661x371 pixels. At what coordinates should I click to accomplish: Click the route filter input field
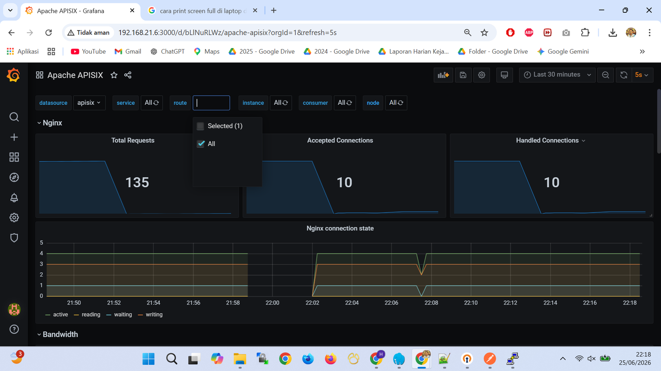211,103
